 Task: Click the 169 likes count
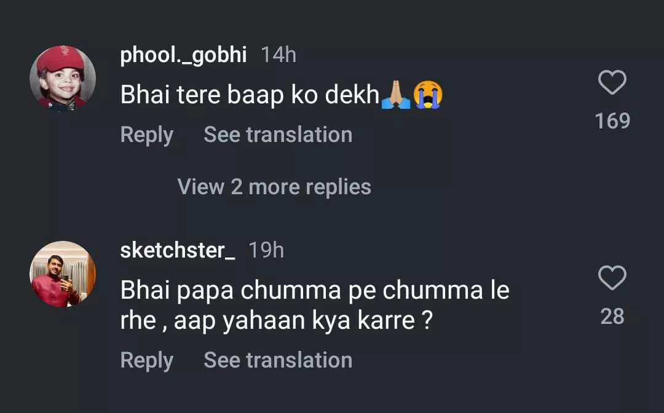pos(612,121)
